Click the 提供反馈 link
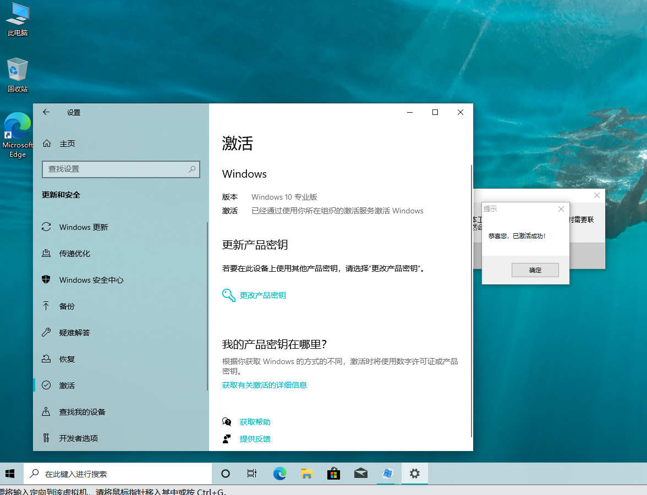The width and height of the screenshot is (647, 495). (x=255, y=439)
